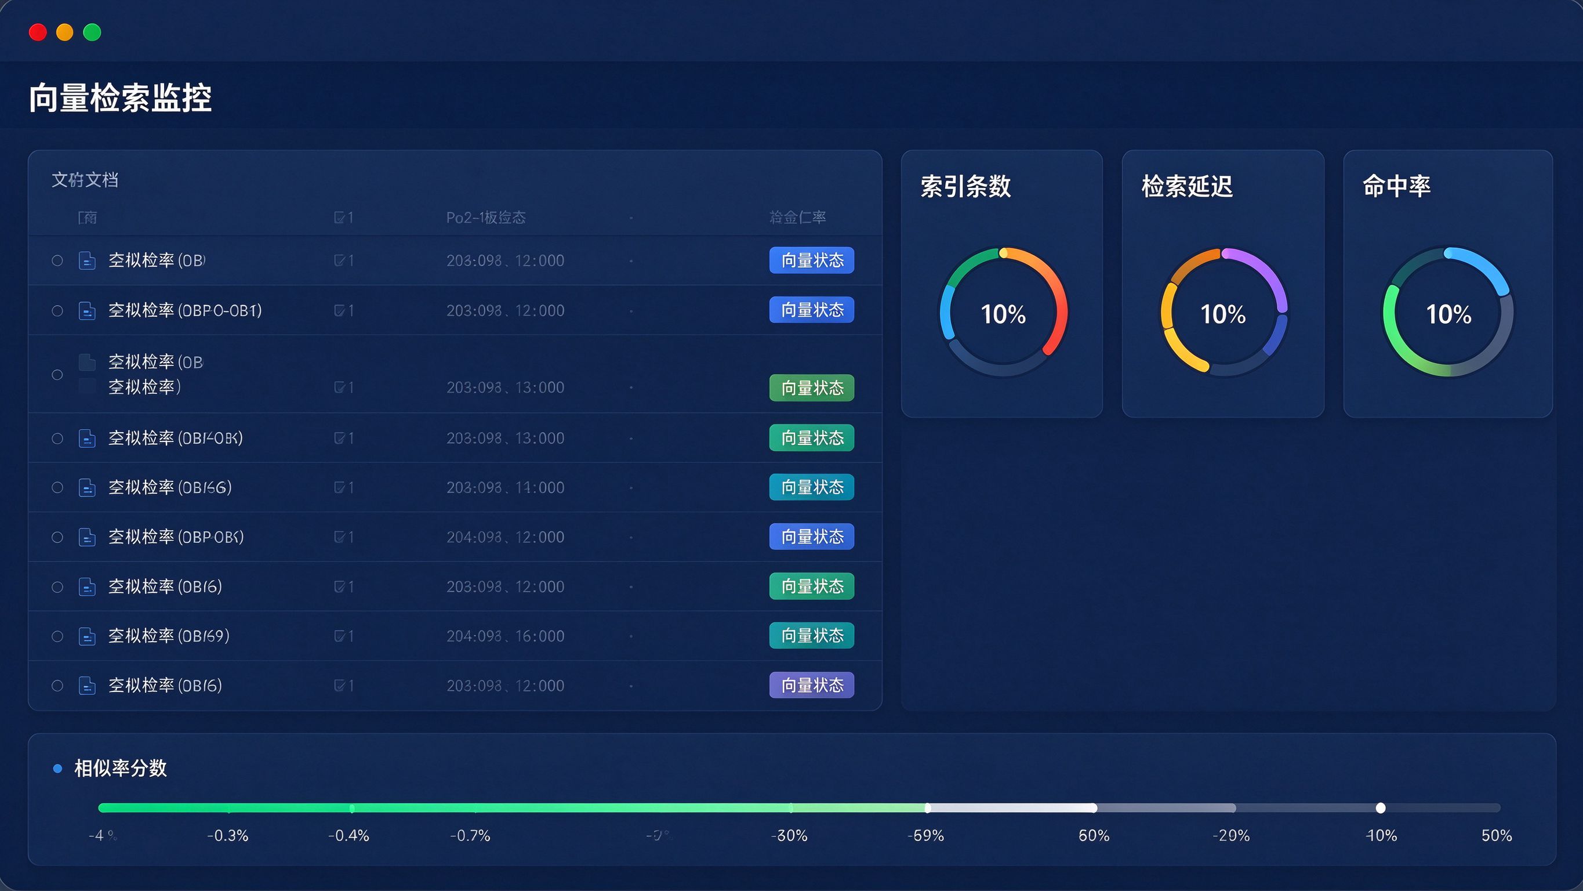Click the edit icon in the (OBI-OBK) row

[339, 439]
